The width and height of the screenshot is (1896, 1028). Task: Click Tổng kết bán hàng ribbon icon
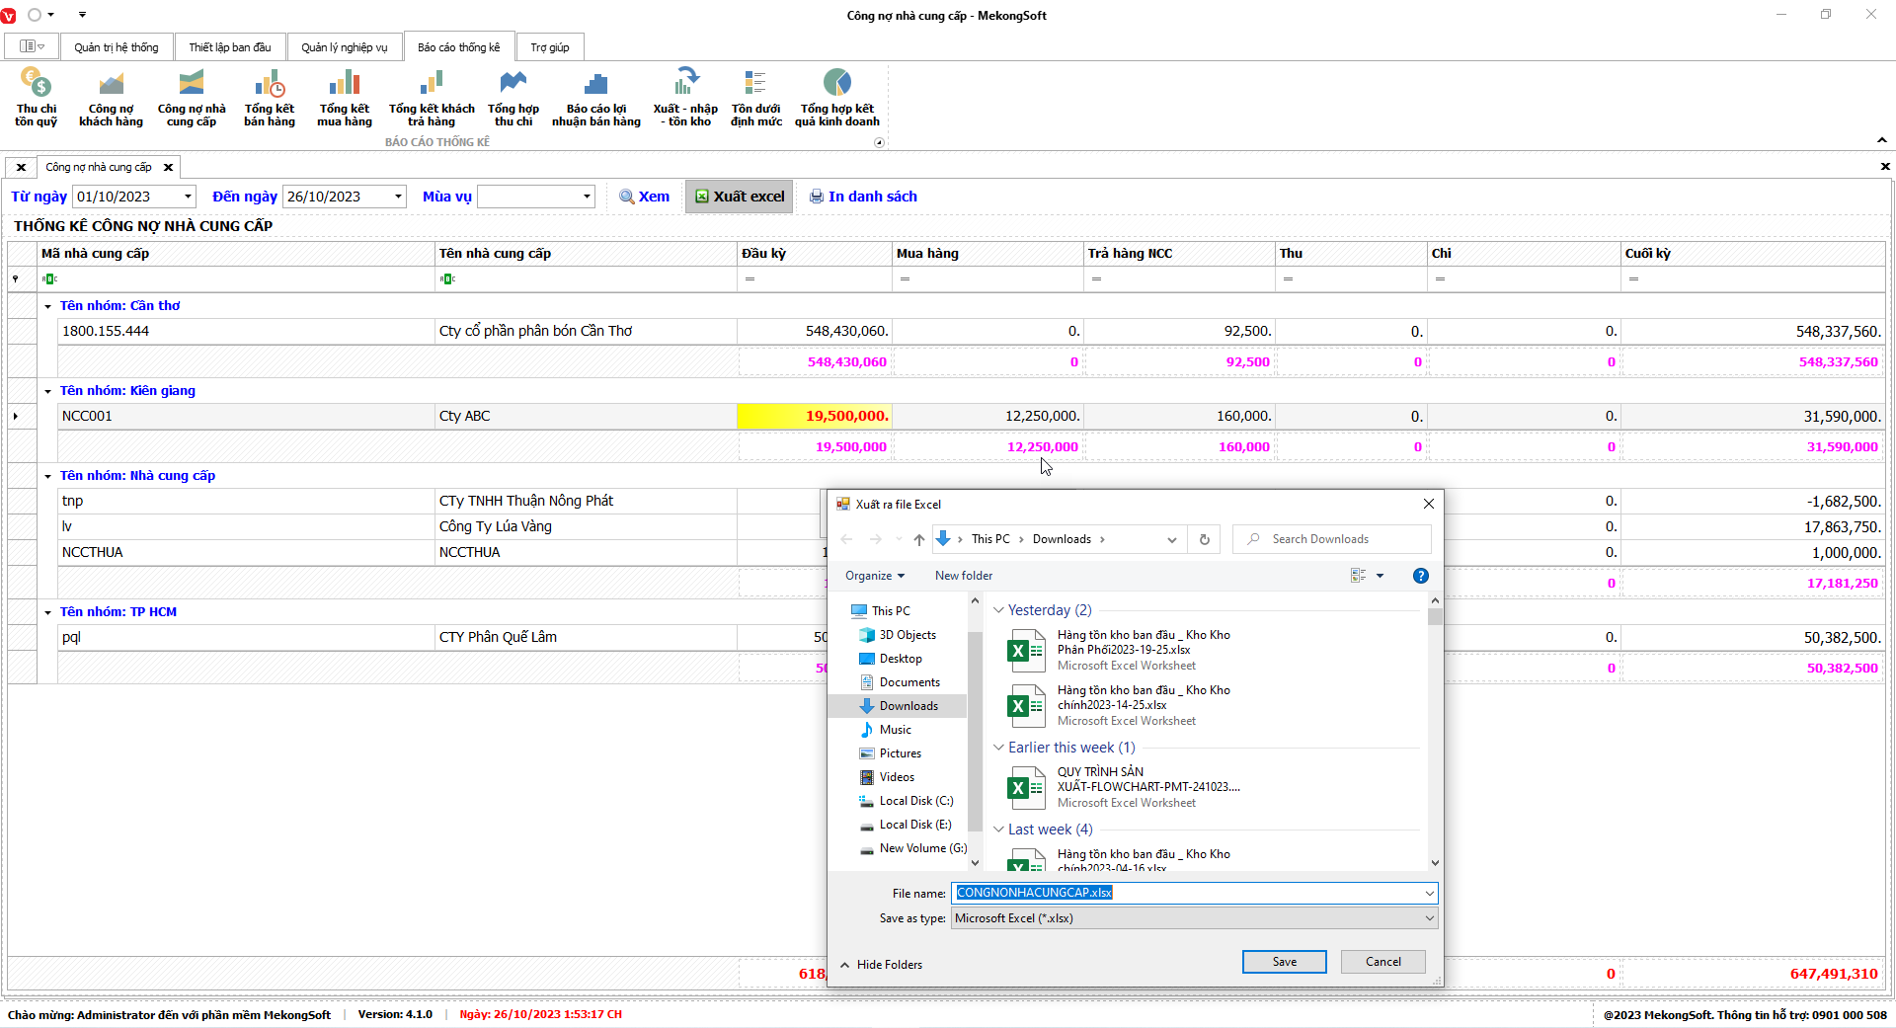click(x=269, y=97)
